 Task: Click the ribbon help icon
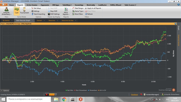tap(178, 5)
